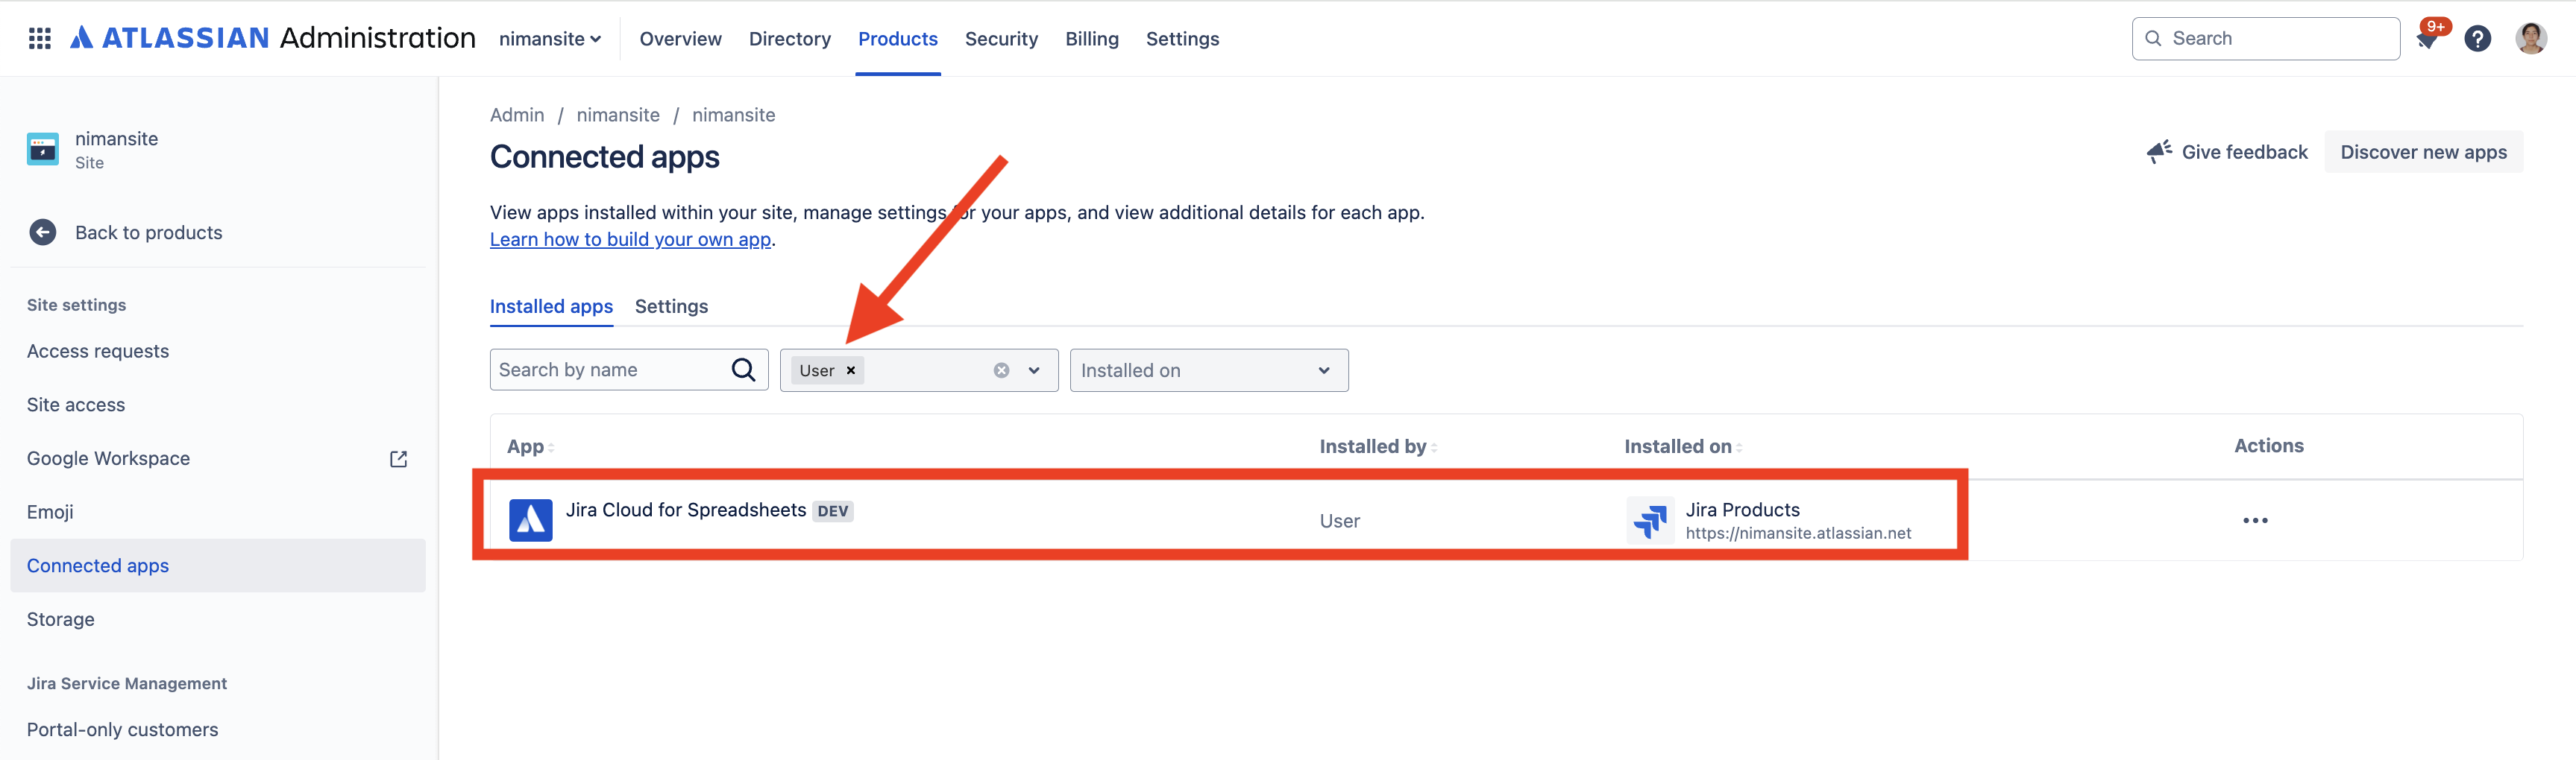The width and height of the screenshot is (2576, 760).
Task: Click the Google Workspace external link icon
Action: (x=398, y=458)
